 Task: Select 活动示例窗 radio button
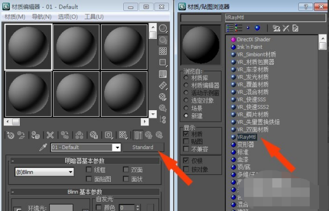tap(186, 93)
